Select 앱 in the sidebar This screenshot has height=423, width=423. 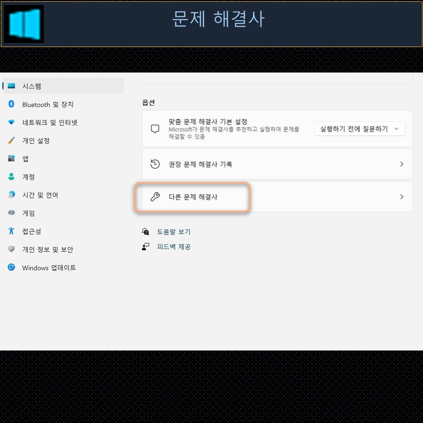point(63,158)
